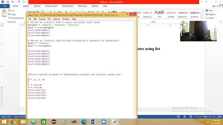Open Word's FILE tab
The height and width of the screenshot is (125, 223).
(x=5, y=6)
